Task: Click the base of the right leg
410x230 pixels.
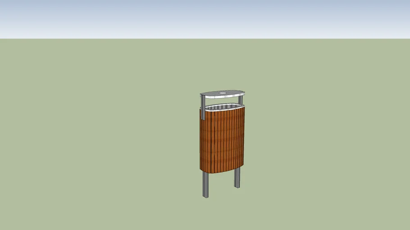Action: point(237,186)
